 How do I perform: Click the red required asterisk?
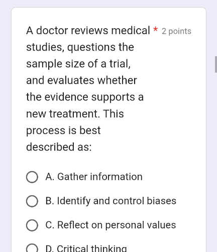(x=156, y=29)
